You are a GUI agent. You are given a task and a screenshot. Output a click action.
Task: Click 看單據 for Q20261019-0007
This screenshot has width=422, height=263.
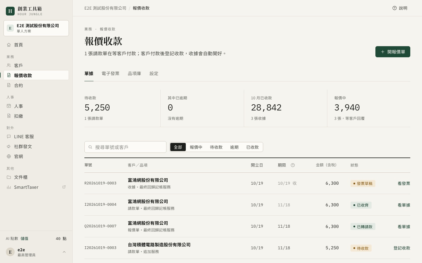pos(404,227)
